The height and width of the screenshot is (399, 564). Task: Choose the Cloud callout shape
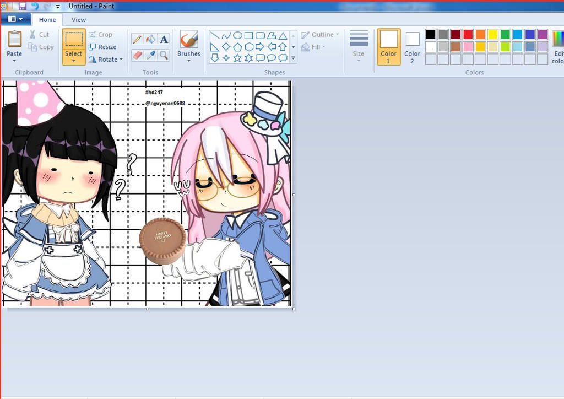(x=283, y=58)
